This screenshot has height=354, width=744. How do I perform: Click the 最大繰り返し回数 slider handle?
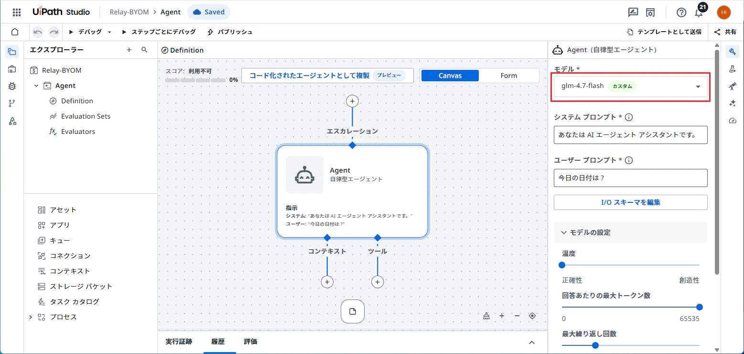click(x=595, y=345)
